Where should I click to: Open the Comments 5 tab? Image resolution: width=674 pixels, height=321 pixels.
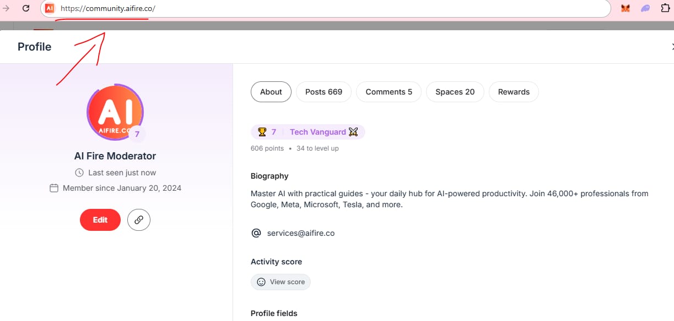pyautogui.click(x=389, y=92)
